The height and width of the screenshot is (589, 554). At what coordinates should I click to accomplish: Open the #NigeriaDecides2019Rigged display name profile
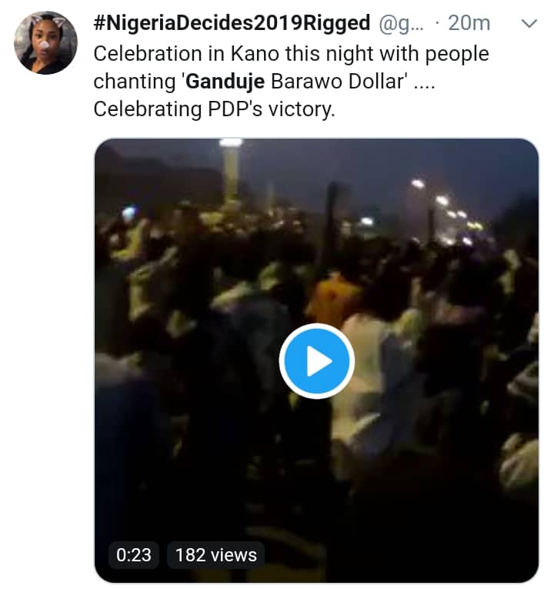232,23
